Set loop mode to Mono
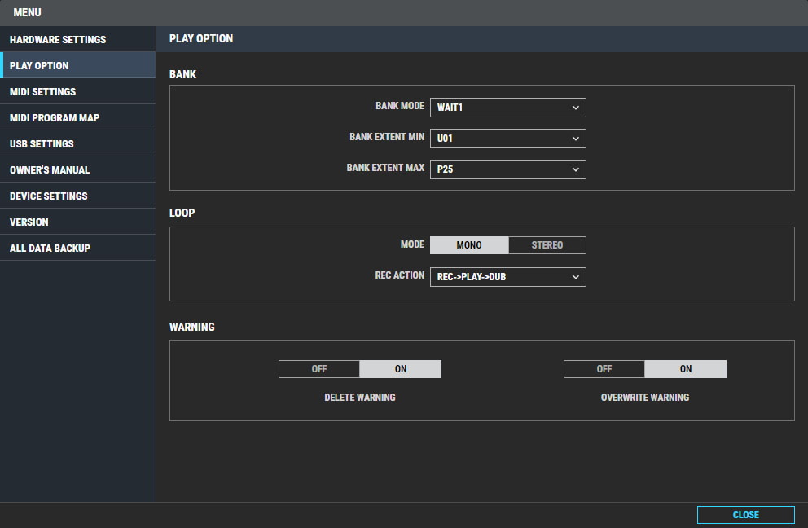The height and width of the screenshot is (528, 808). [469, 245]
